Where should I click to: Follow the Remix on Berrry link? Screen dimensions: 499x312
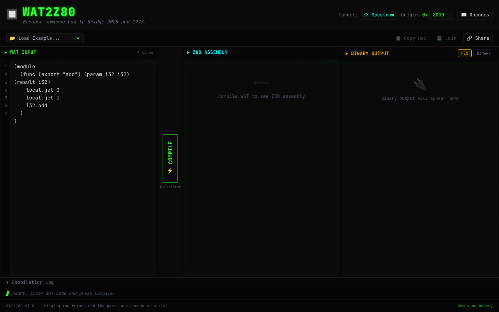(x=475, y=306)
